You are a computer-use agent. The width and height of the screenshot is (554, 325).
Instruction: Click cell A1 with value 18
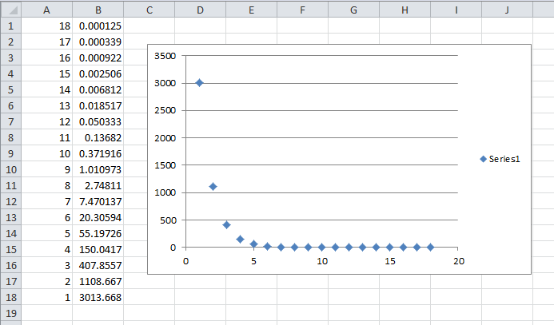(46, 26)
